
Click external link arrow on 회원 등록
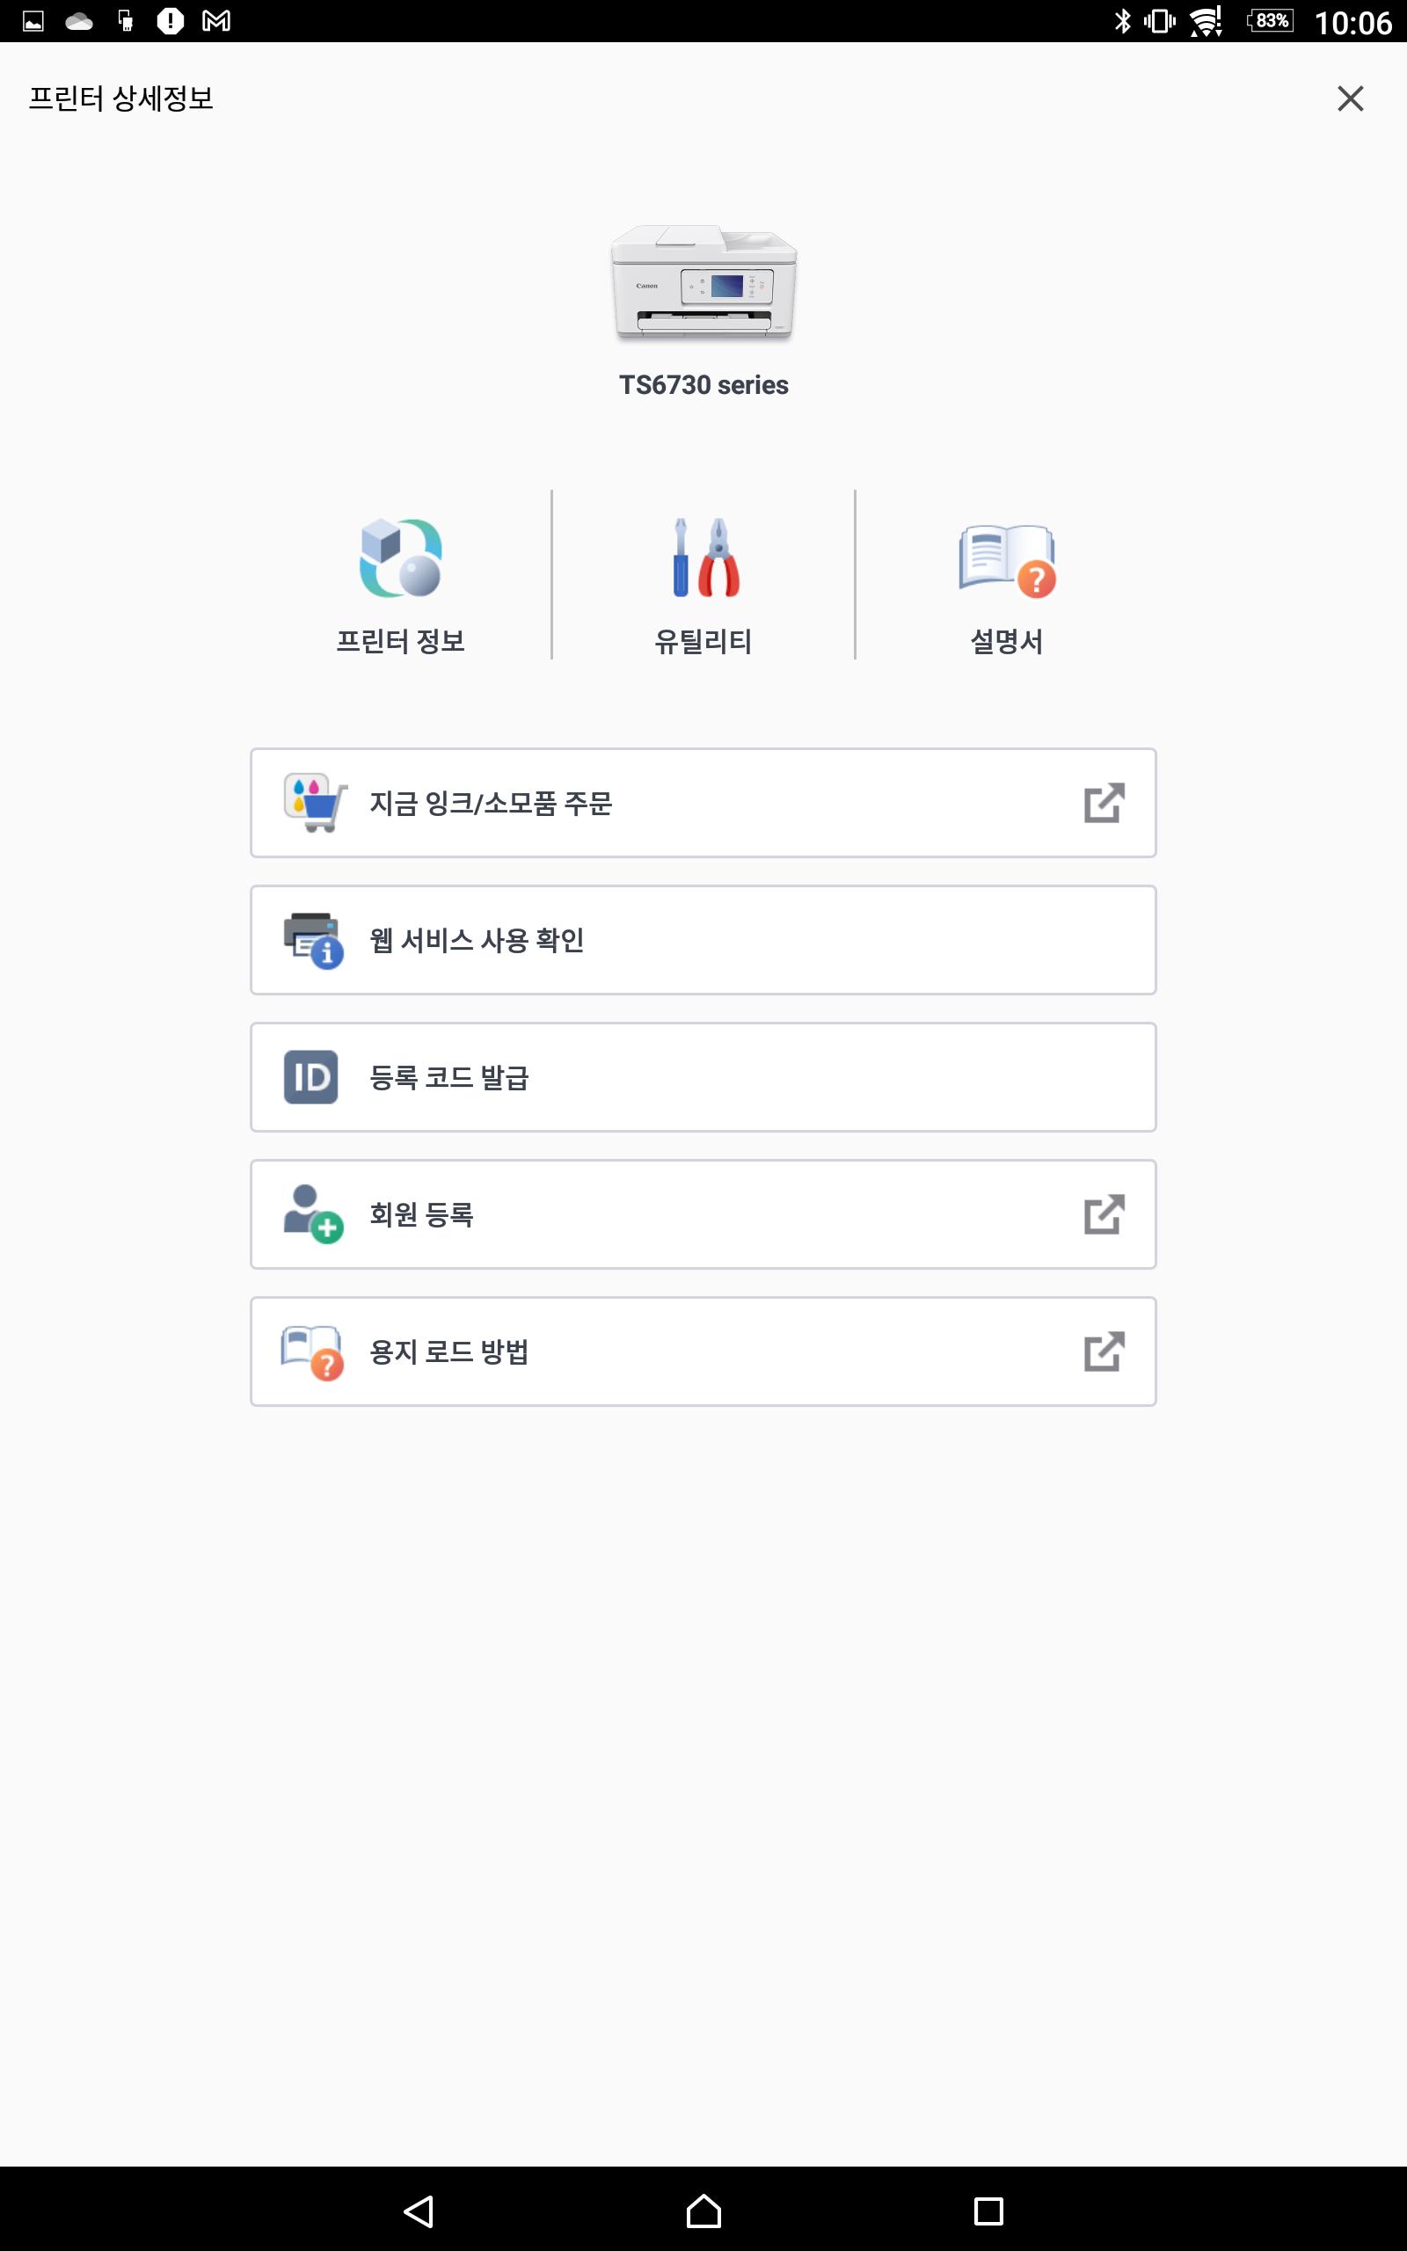[x=1104, y=1213]
